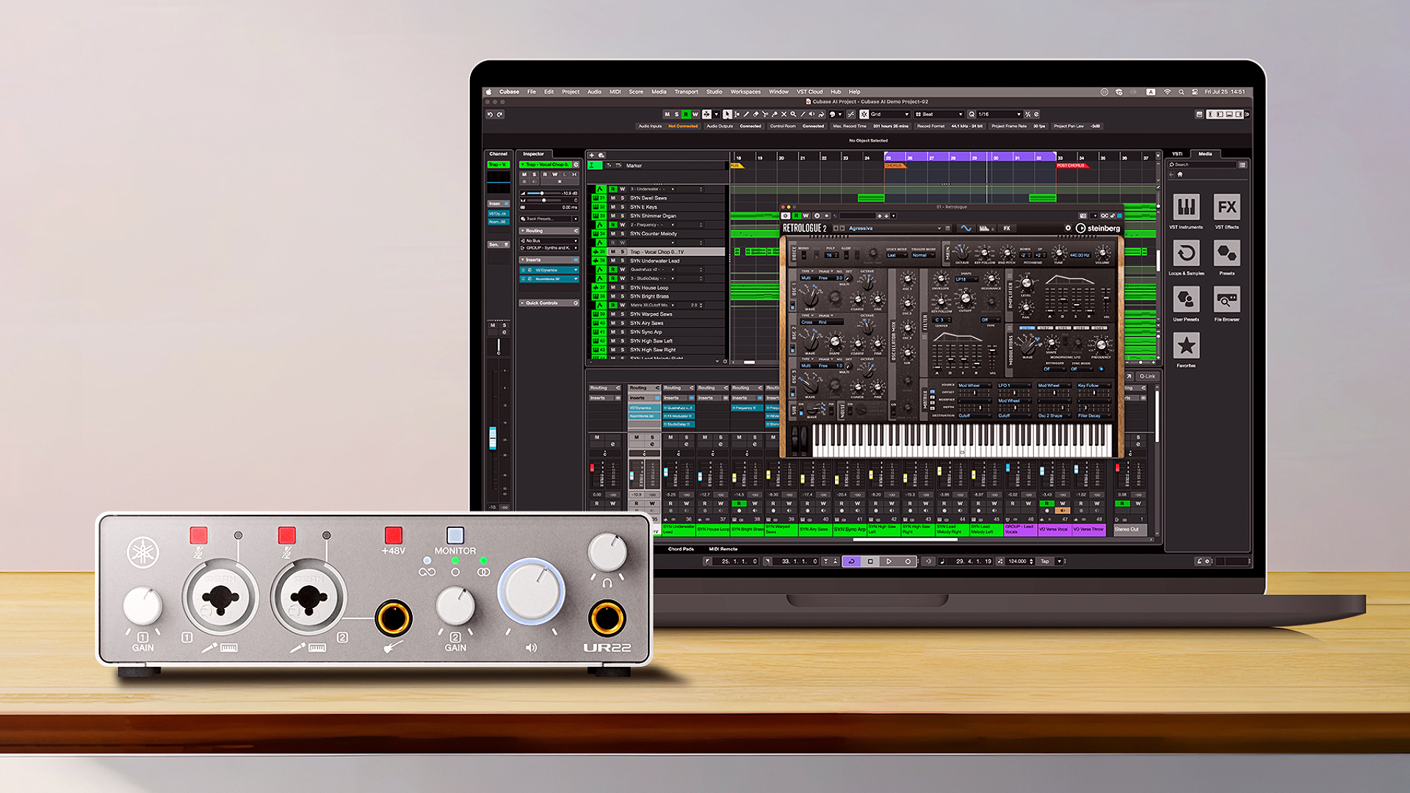Screen dimensions: 1410x793
Task: Open the Chord Pads panel
Action: click(681, 549)
